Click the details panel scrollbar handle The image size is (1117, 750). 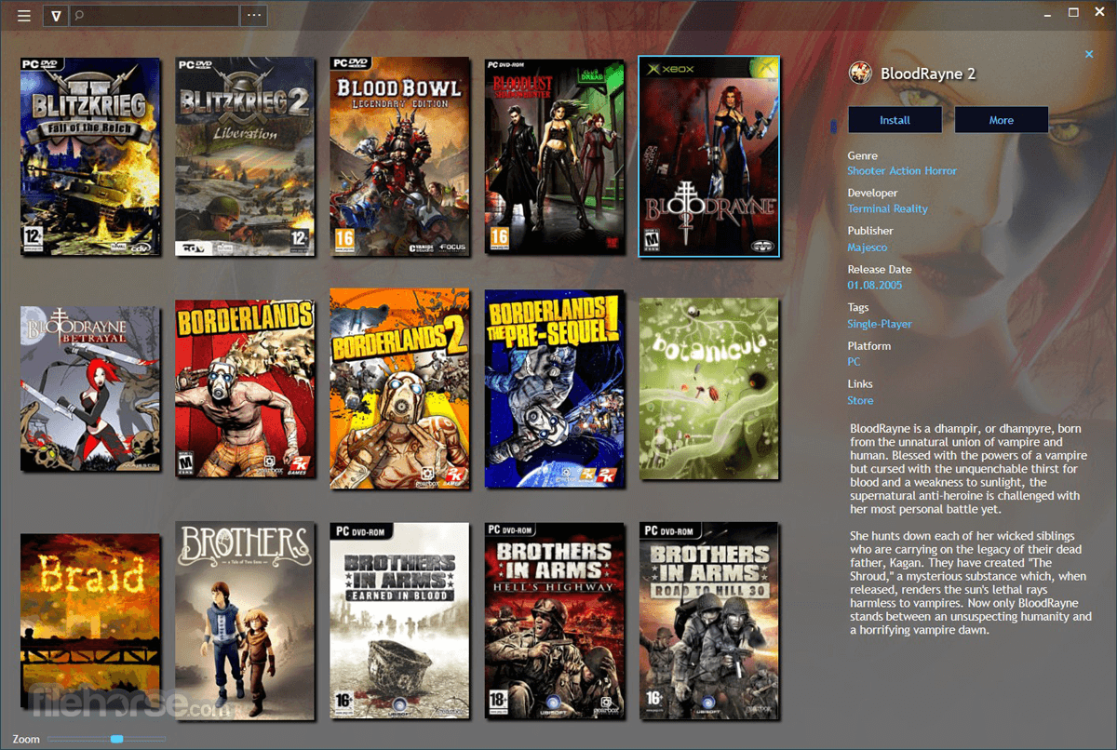(834, 126)
